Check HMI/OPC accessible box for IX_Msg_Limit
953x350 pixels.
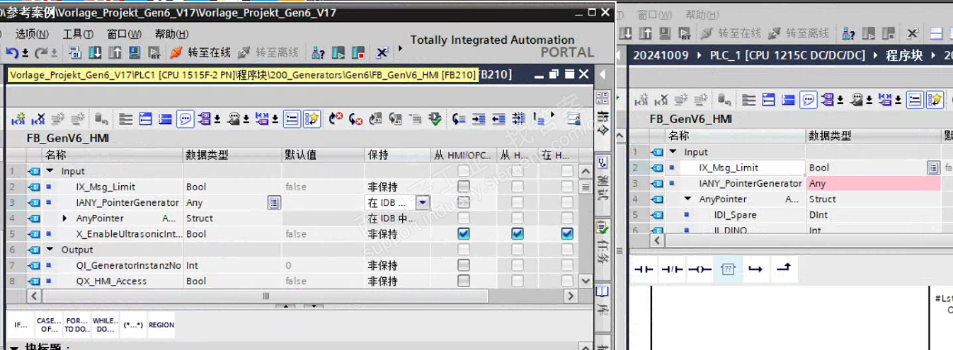point(463,187)
